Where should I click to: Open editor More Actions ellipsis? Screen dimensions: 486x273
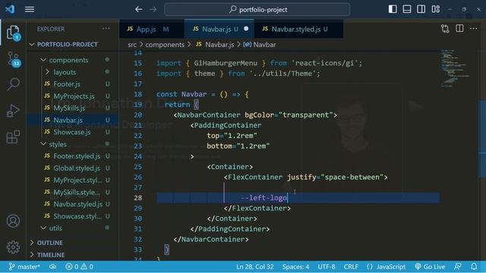[474, 29]
